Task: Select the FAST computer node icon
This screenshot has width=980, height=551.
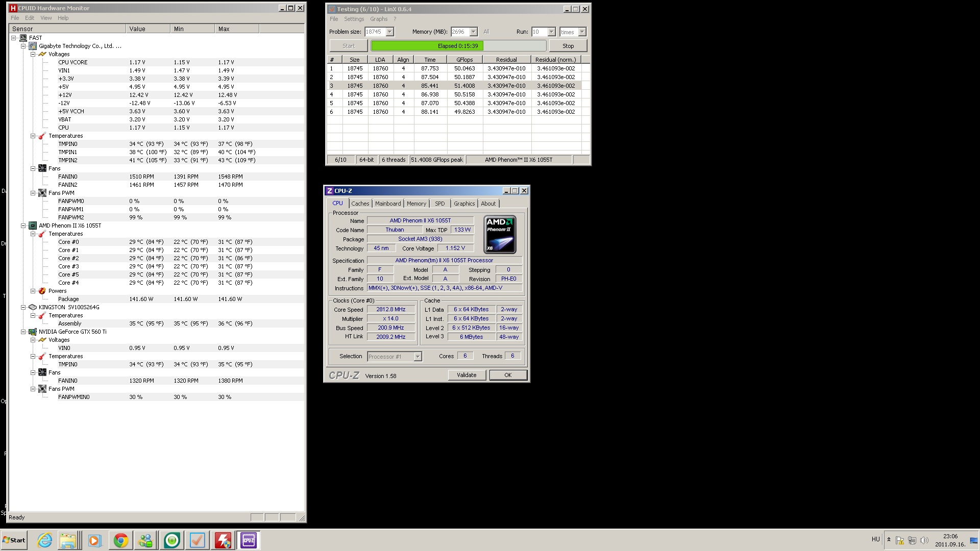Action: [23, 38]
